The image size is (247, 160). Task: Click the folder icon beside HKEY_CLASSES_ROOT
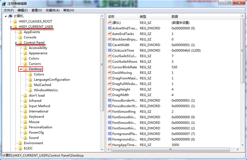15,21
